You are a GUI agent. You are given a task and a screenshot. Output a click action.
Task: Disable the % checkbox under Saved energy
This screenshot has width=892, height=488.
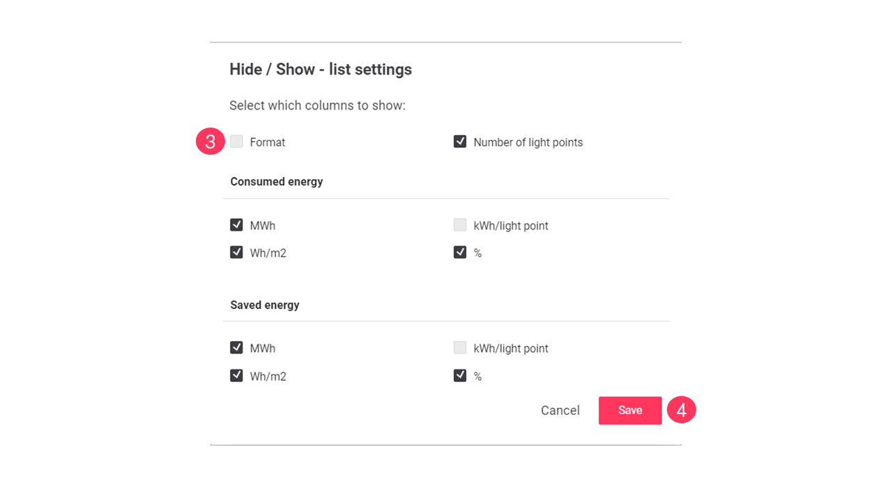click(x=460, y=375)
